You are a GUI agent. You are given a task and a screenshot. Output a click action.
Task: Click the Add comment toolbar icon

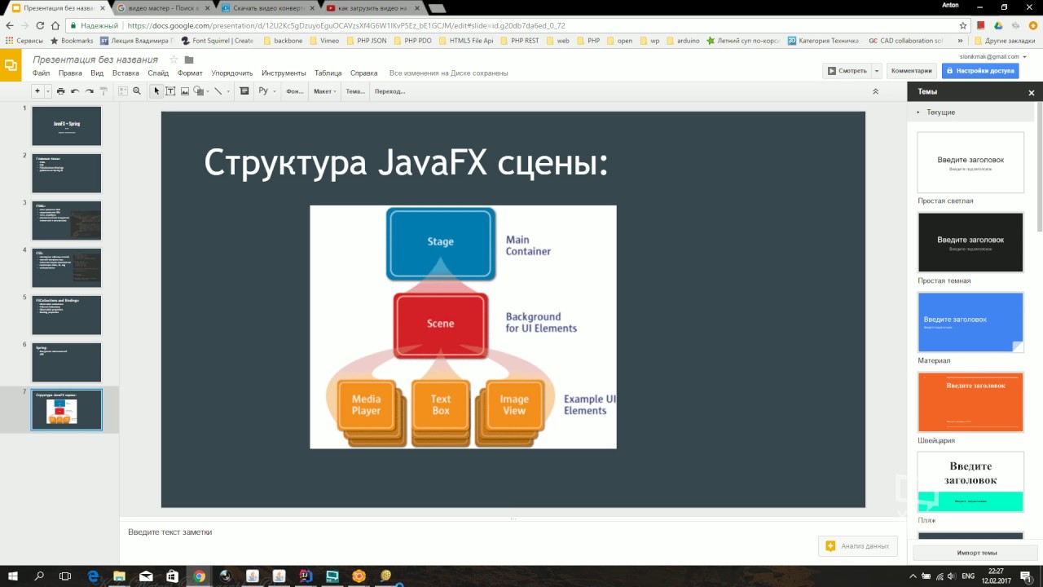(244, 91)
